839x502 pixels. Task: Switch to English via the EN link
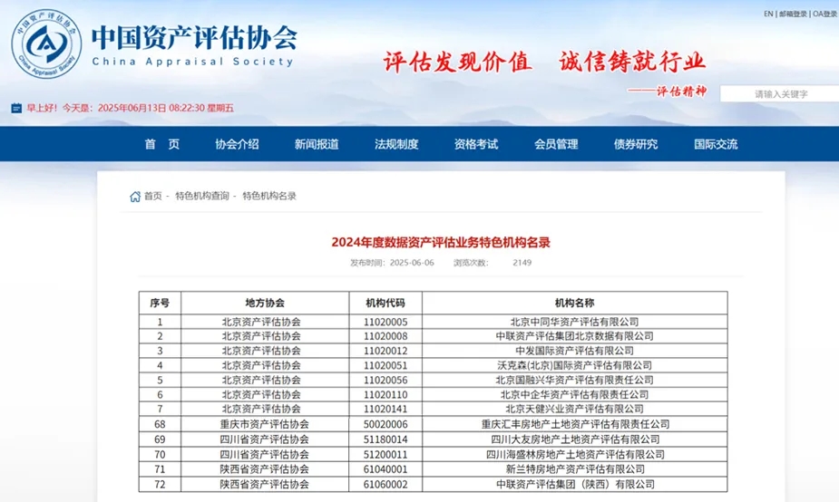tap(768, 14)
